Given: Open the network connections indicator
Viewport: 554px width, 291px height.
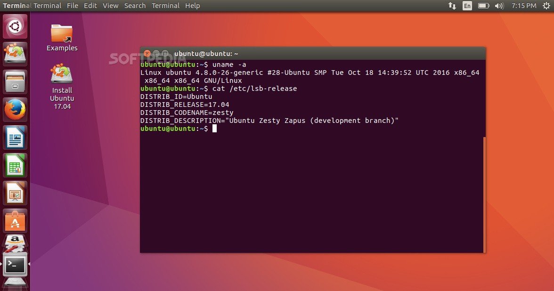Looking at the screenshot, I should (452, 6).
